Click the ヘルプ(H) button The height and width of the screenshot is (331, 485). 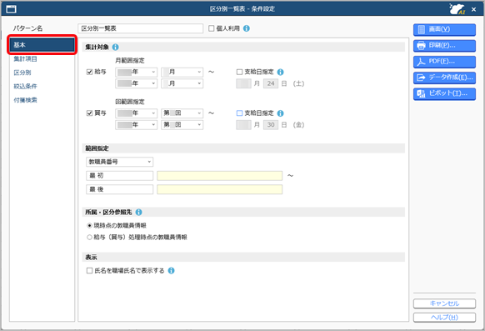[444, 318]
